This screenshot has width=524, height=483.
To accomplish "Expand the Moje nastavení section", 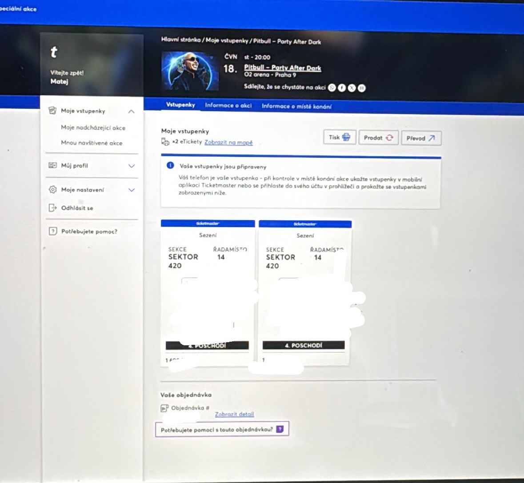I will click(x=132, y=190).
